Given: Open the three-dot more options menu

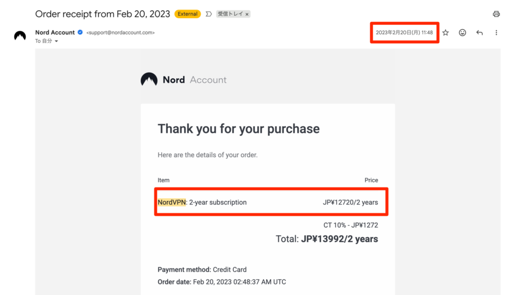Looking at the screenshot, I should [x=496, y=33].
